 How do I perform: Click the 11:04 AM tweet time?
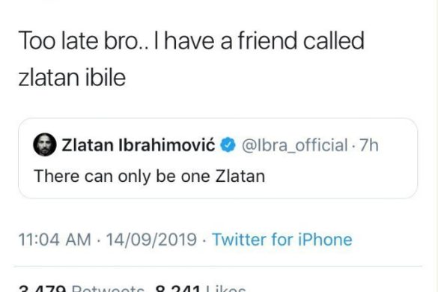pyautogui.click(x=55, y=240)
